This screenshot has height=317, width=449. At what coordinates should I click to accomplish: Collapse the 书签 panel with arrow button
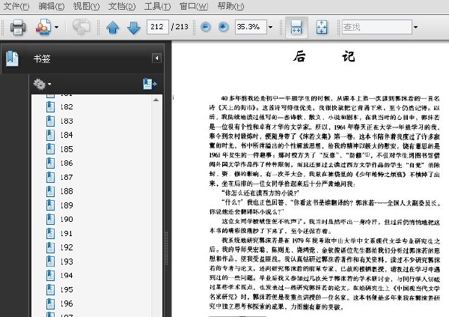156,58
